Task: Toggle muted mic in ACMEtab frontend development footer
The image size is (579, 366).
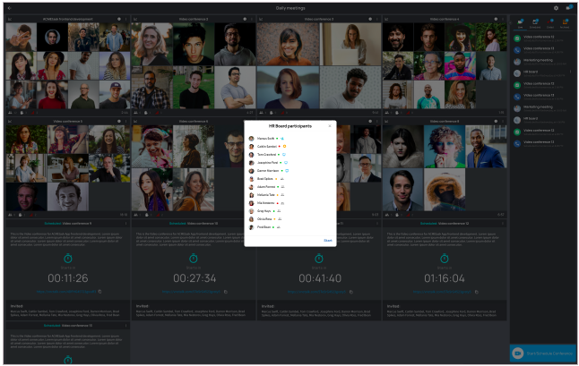Action: click(x=32, y=113)
